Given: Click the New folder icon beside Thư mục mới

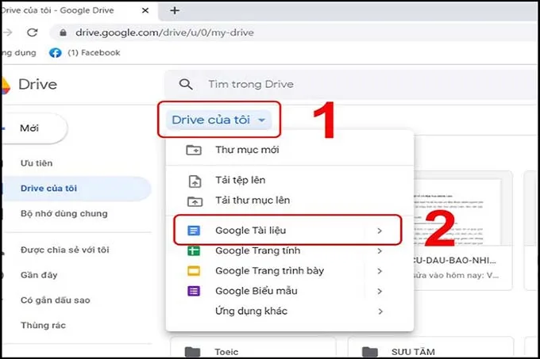Looking at the screenshot, I should [x=194, y=150].
